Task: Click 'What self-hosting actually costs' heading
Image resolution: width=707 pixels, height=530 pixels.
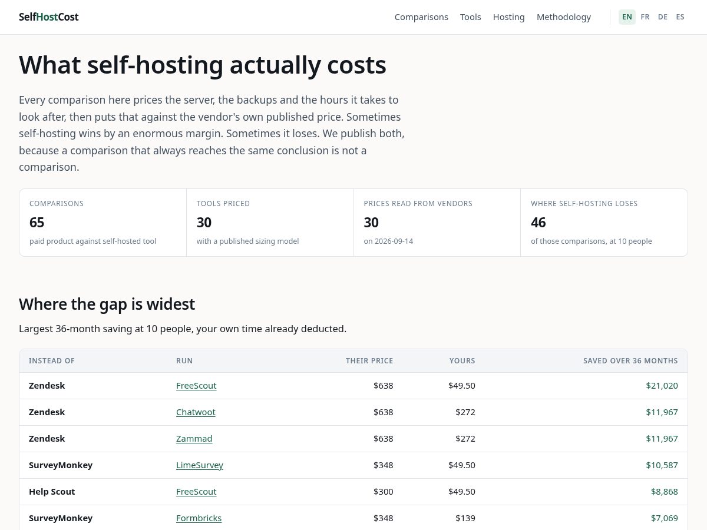Action: [x=203, y=65]
